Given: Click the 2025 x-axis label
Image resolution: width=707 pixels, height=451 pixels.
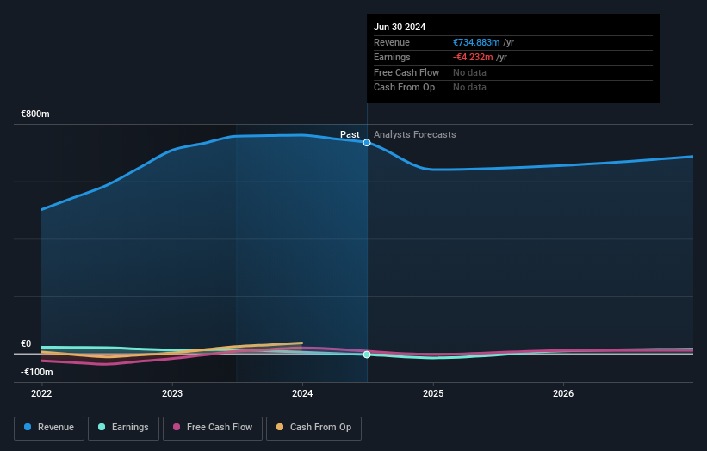Looking at the screenshot, I should (x=433, y=394).
